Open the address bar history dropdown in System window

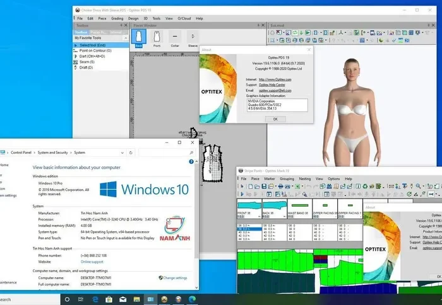tap(122, 152)
